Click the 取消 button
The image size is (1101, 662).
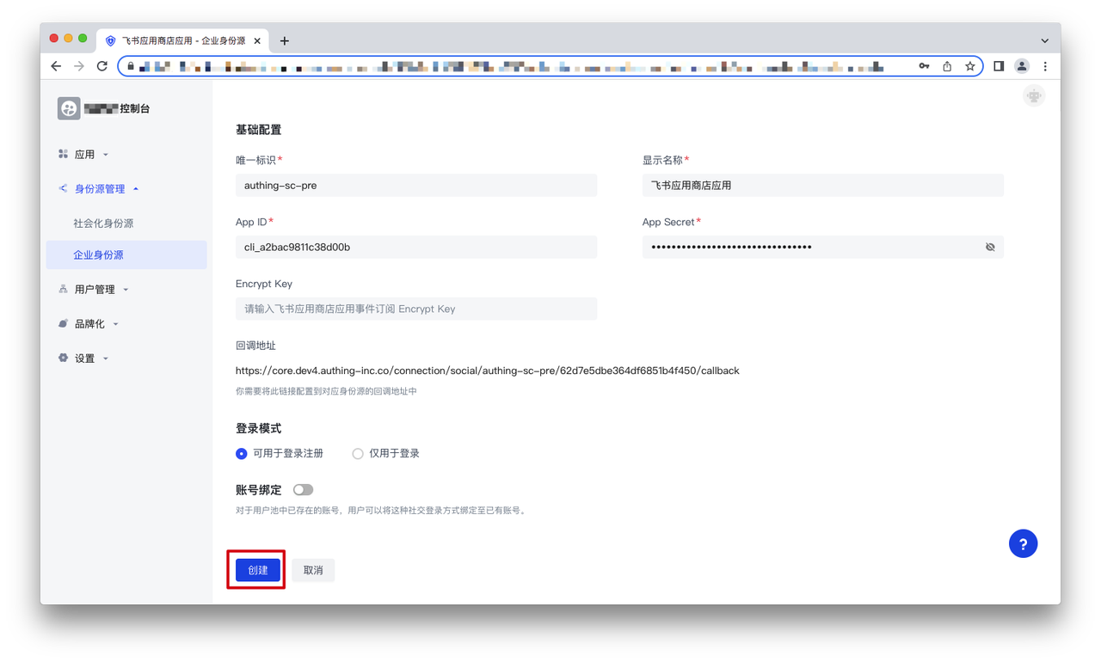[313, 570]
